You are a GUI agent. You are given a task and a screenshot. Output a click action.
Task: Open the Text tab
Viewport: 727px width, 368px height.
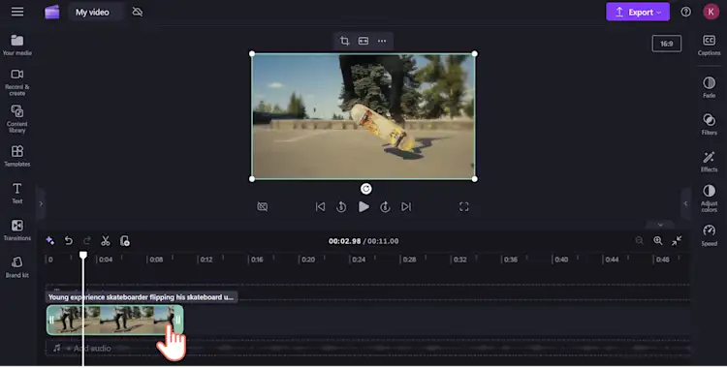[x=17, y=193]
